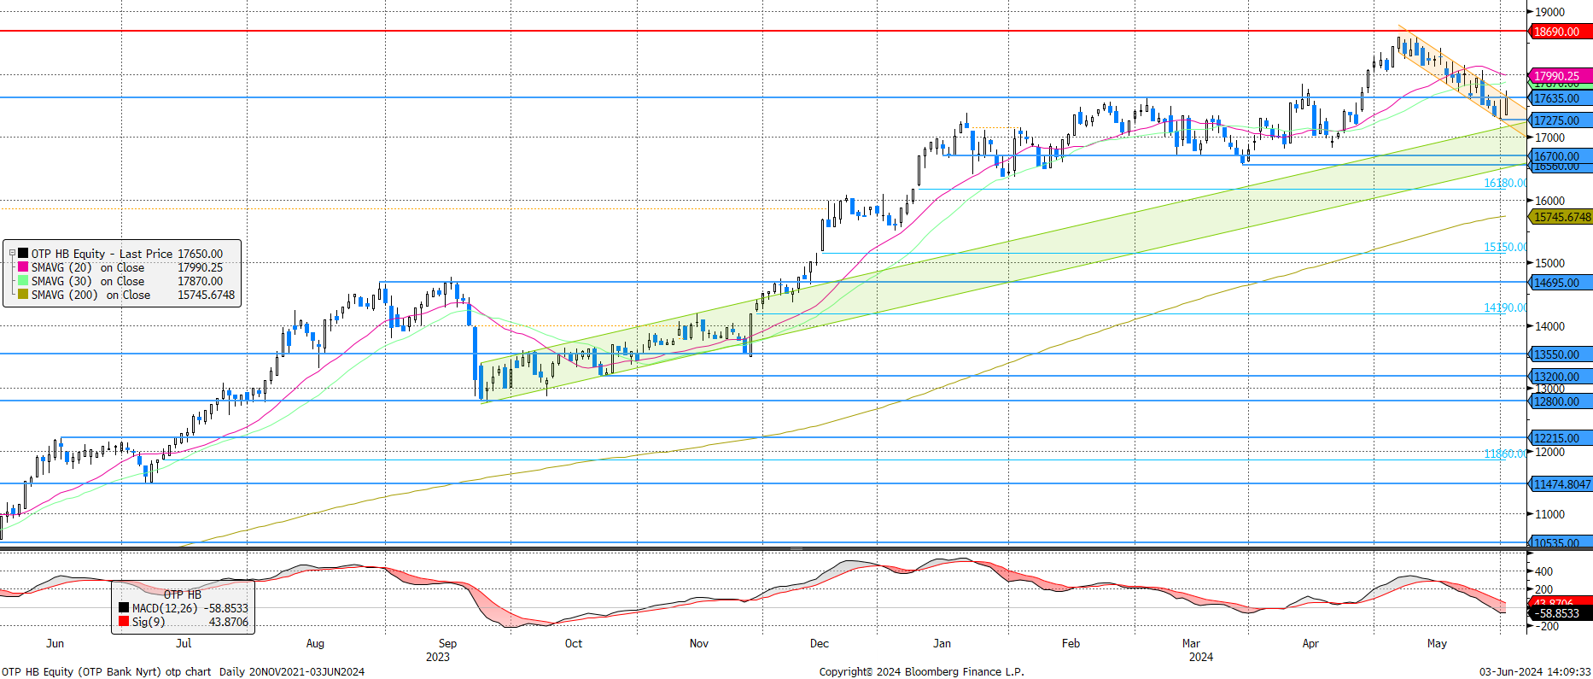Viewport: 1593px width, 679px height.
Task: Click the 14190.00 Fibonacci level label
Action: pyautogui.click(x=1505, y=307)
